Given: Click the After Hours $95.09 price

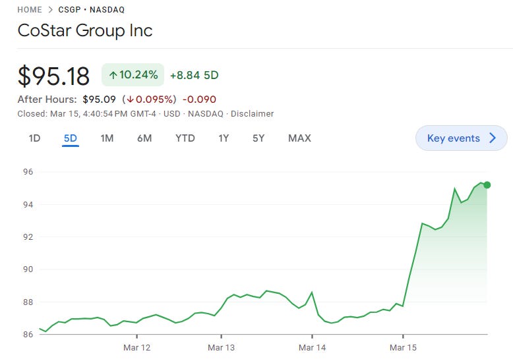Looking at the screenshot, I should (99, 99).
